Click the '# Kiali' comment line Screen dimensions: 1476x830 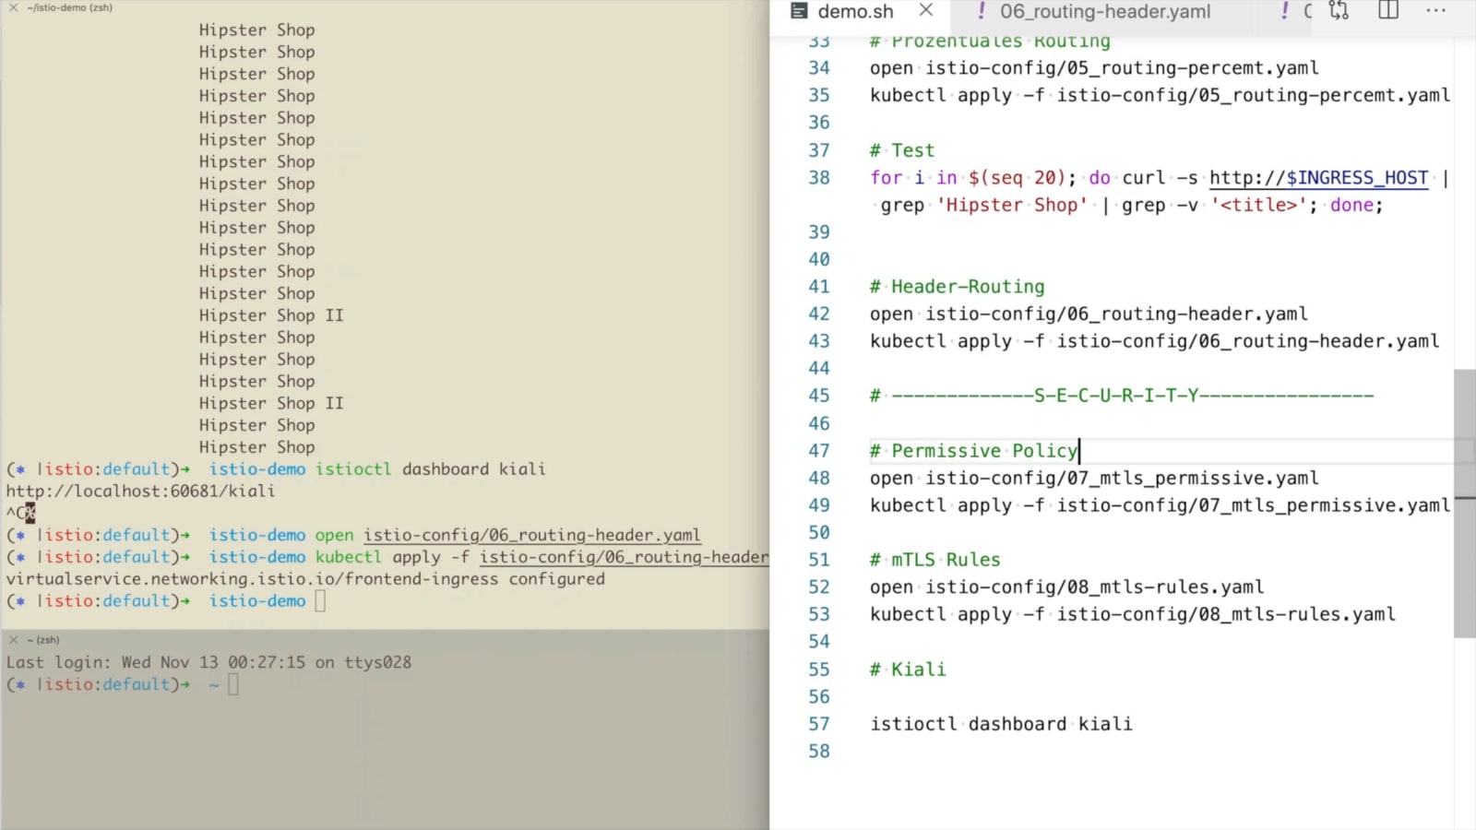(x=908, y=670)
